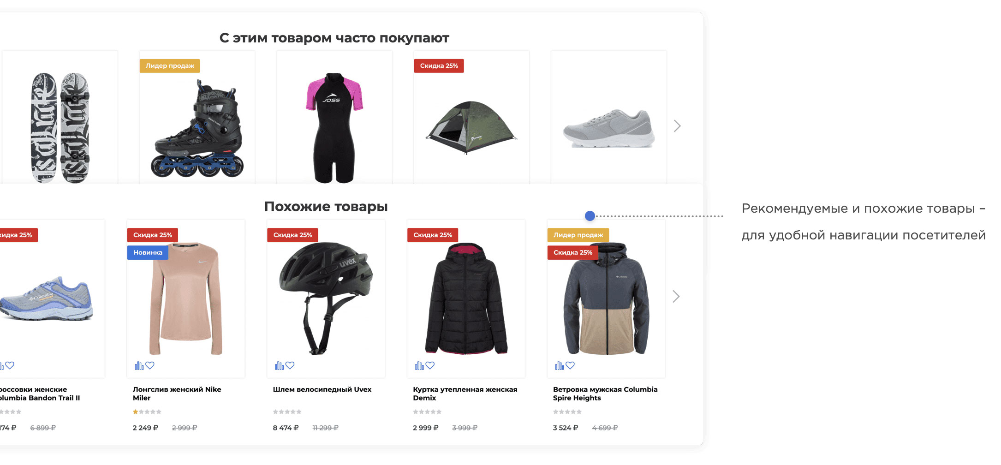The image size is (1001, 465).
Task: Add Columbia windbreaker to favorites
Action: point(571,365)
